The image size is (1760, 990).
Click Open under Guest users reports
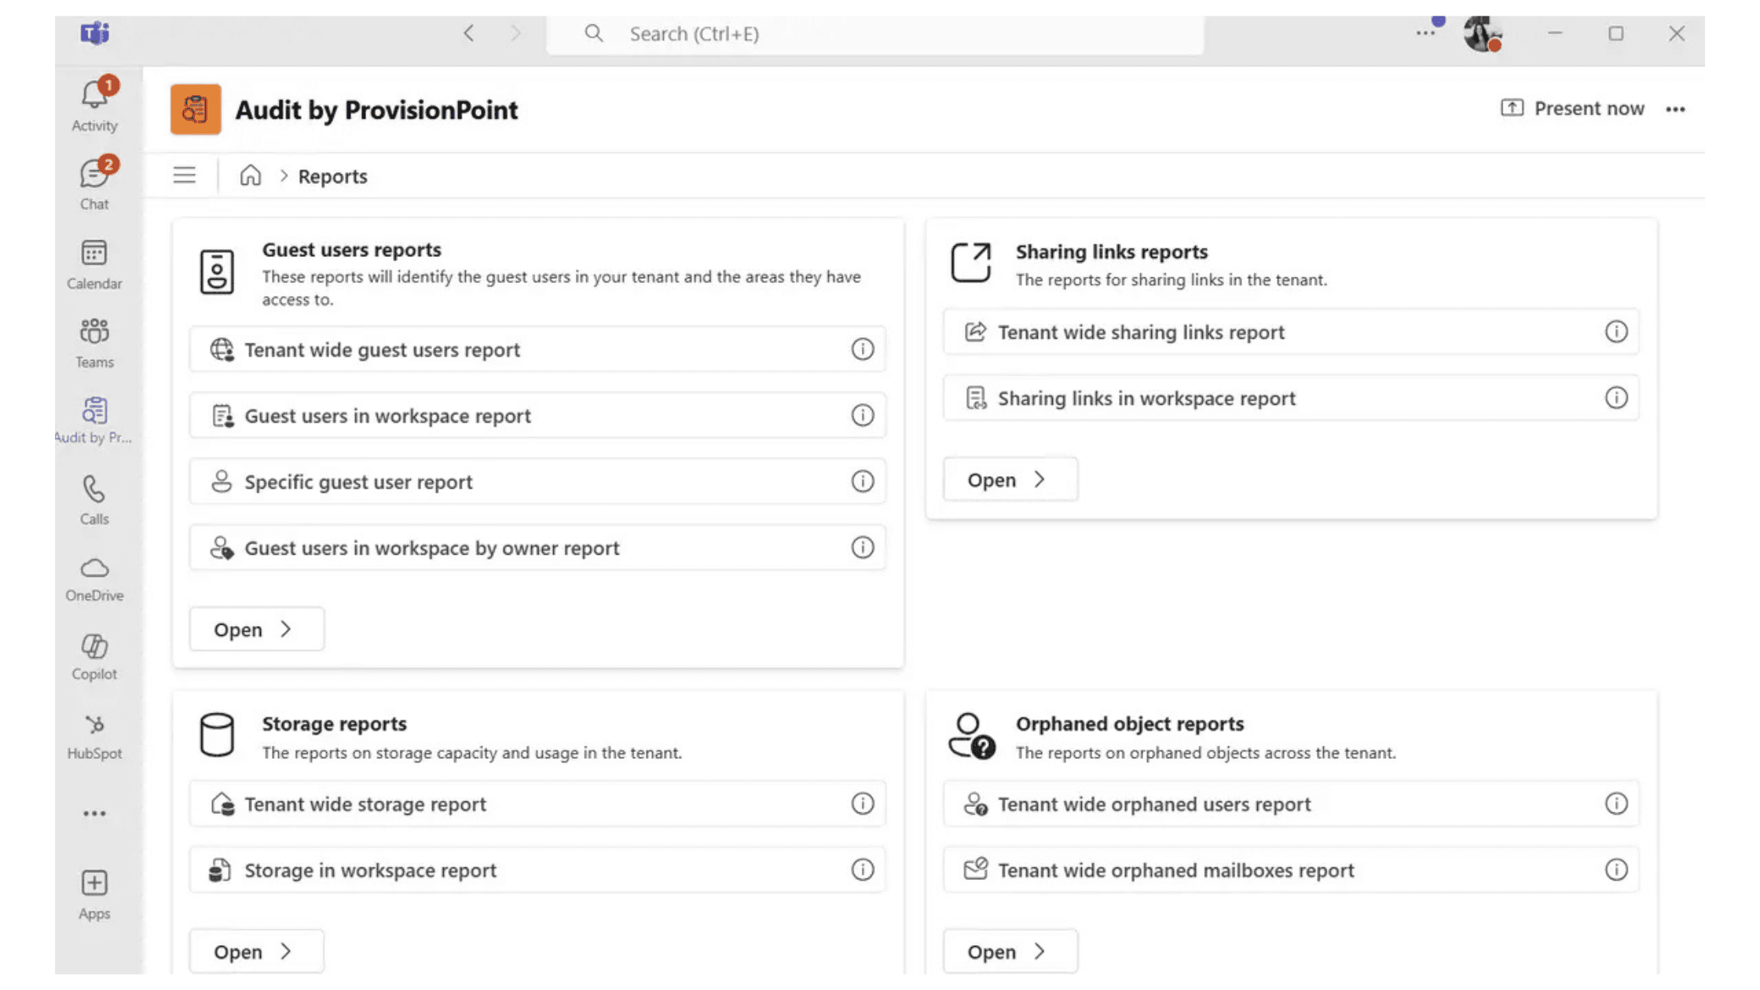tap(256, 629)
